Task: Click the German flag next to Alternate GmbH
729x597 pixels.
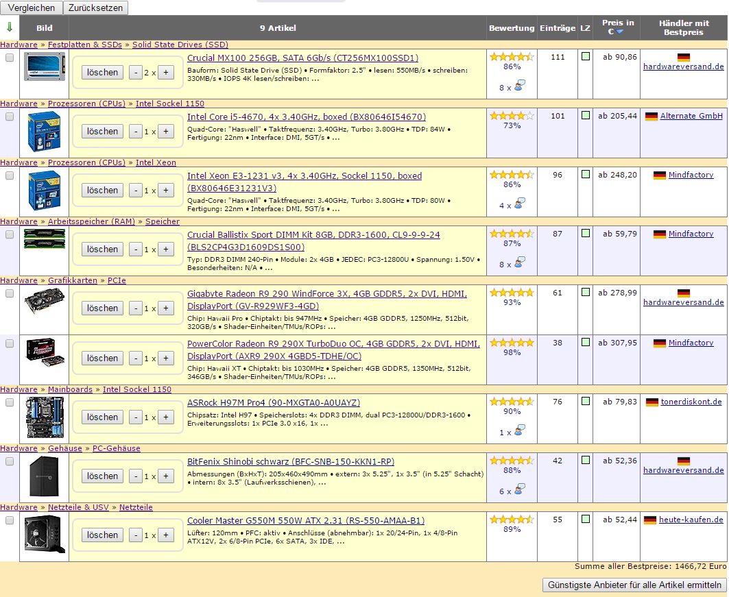Action: point(652,117)
